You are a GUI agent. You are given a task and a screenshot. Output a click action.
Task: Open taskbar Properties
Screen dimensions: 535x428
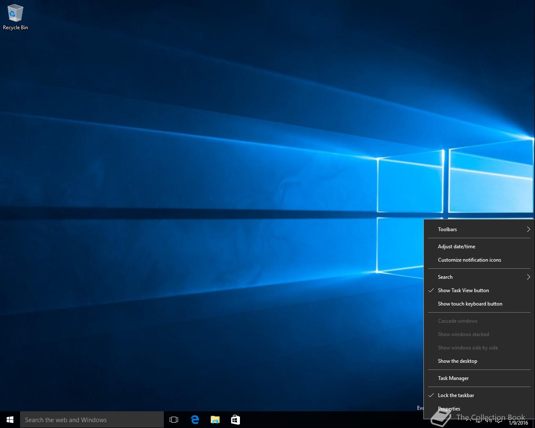[479, 409]
